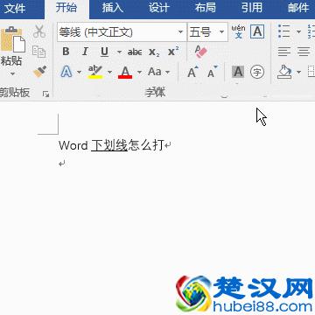
Task: Expand the highlight color dropdown arrow
Action: coord(109,72)
